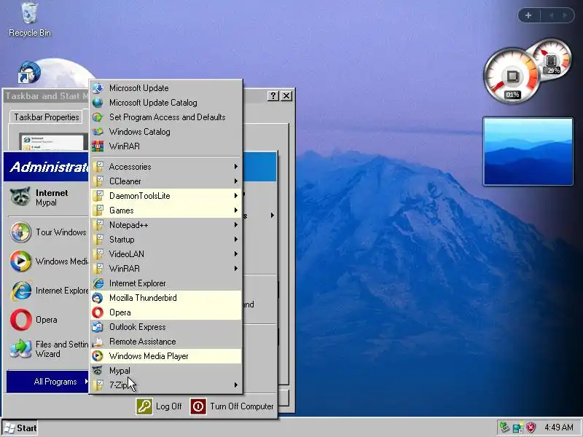The height and width of the screenshot is (437, 583).
Task: Click the network connection tray icon
Action: pyautogui.click(x=518, y=428)
